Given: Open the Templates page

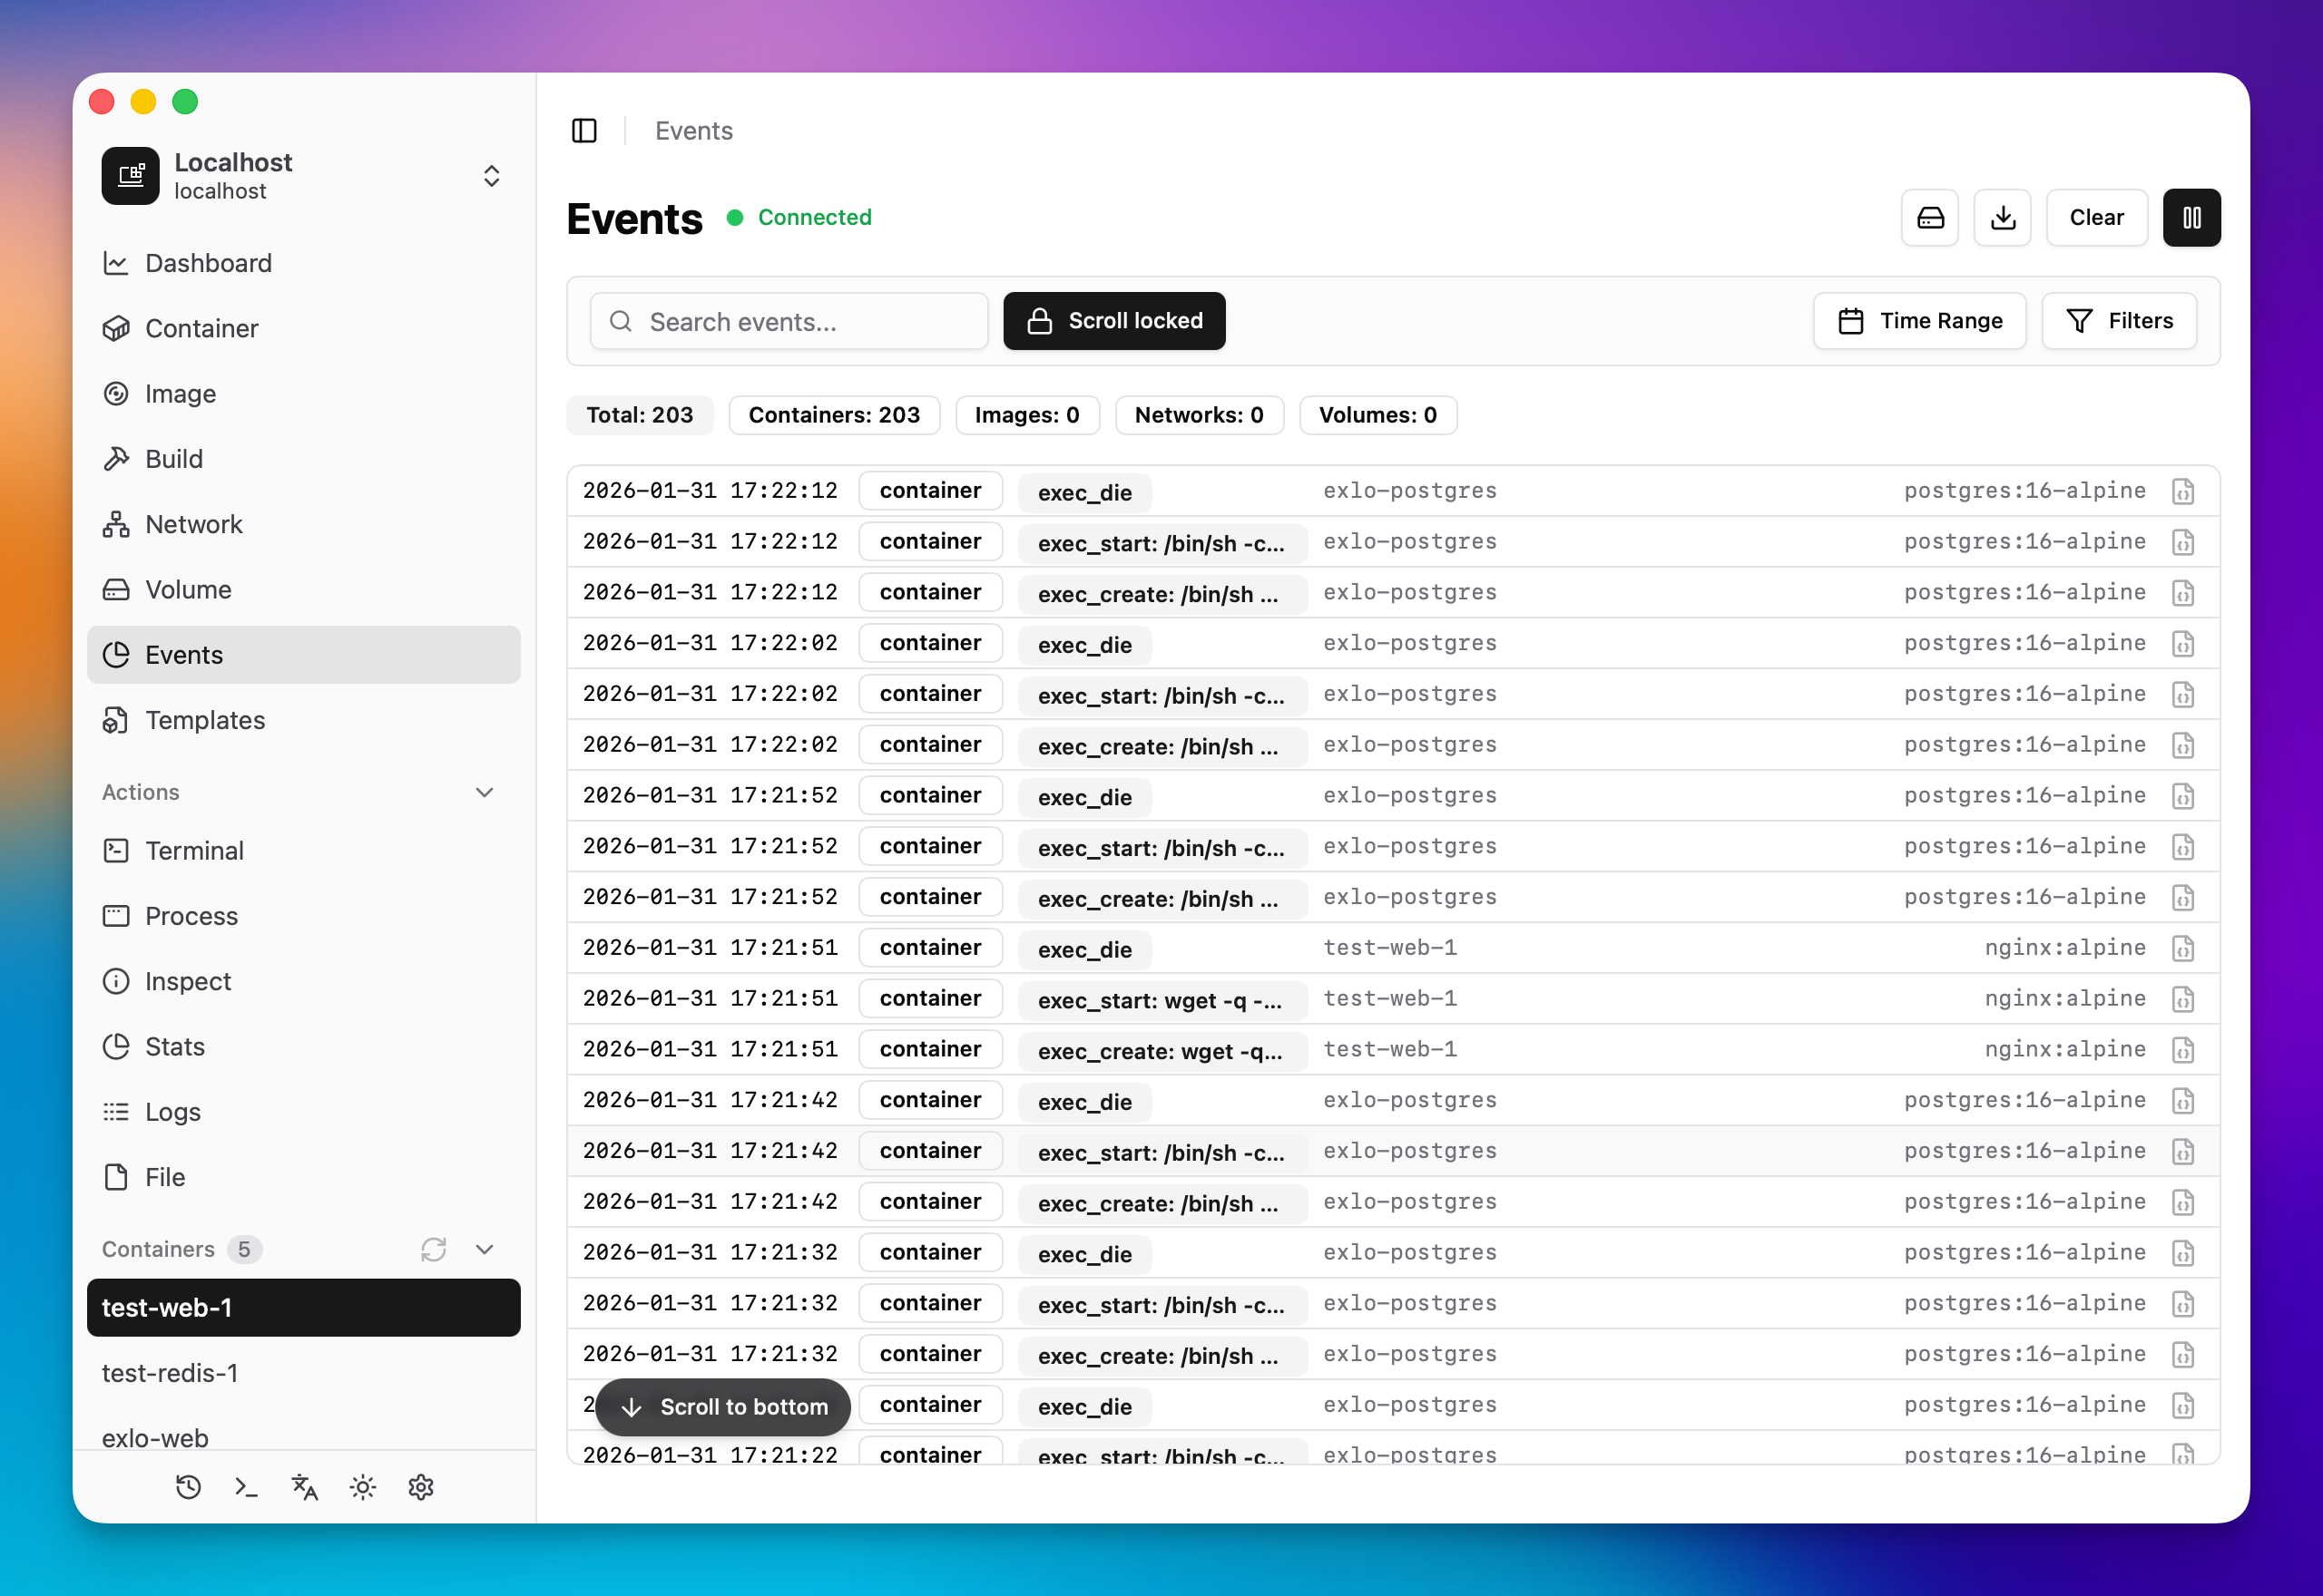Looking at the screenshot, I should coord(205,720).
